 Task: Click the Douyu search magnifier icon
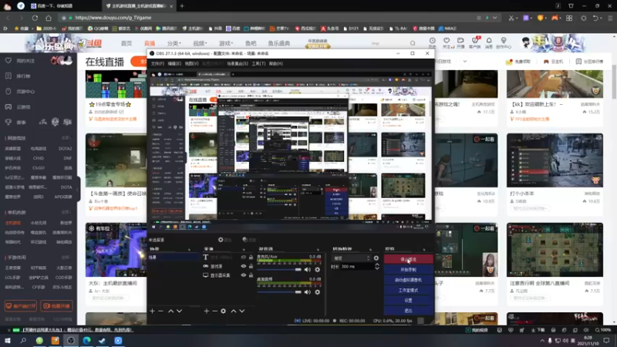(x=413, y=43)
